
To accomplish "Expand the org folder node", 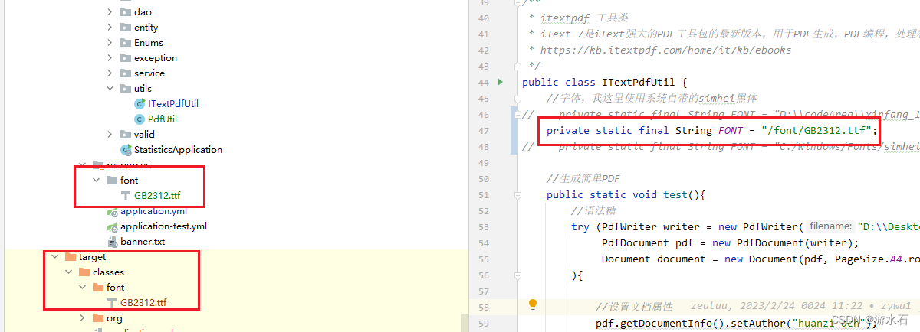I will (x=82, y=318).
